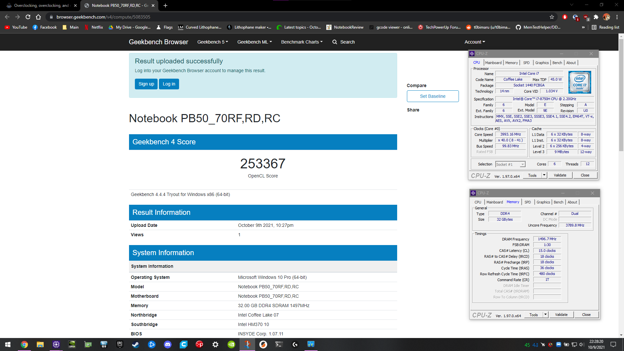Open Discord from the taskbar
The image size is (624, 351).
(168, 344)
